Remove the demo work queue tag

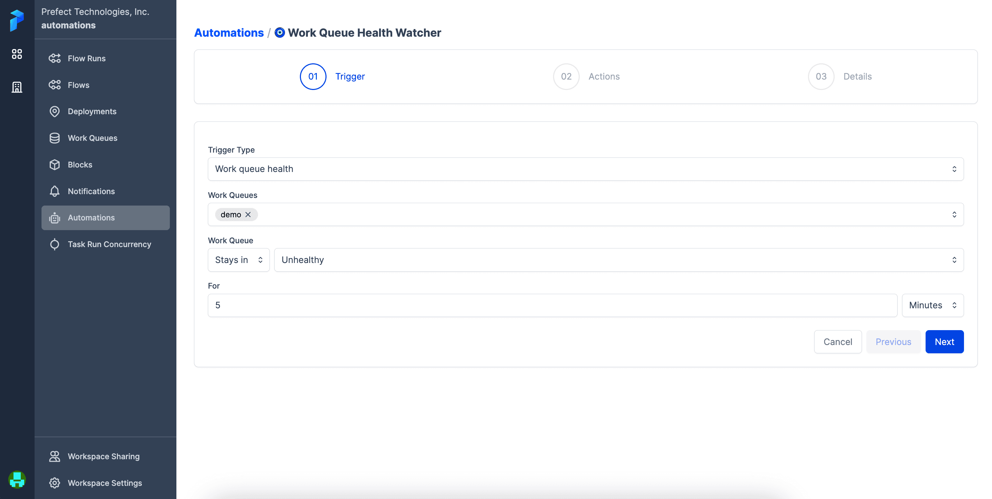(248, 215)
